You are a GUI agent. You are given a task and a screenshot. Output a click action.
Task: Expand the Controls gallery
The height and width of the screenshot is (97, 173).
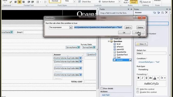point(119,2)
